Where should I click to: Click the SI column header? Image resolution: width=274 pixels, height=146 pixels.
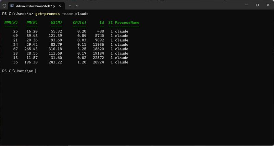click(x=110, y=23)
